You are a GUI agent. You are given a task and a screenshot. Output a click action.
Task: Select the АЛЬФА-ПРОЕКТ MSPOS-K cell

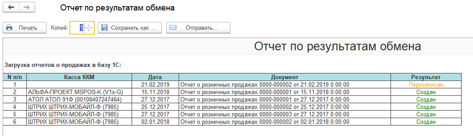[79, 92]
